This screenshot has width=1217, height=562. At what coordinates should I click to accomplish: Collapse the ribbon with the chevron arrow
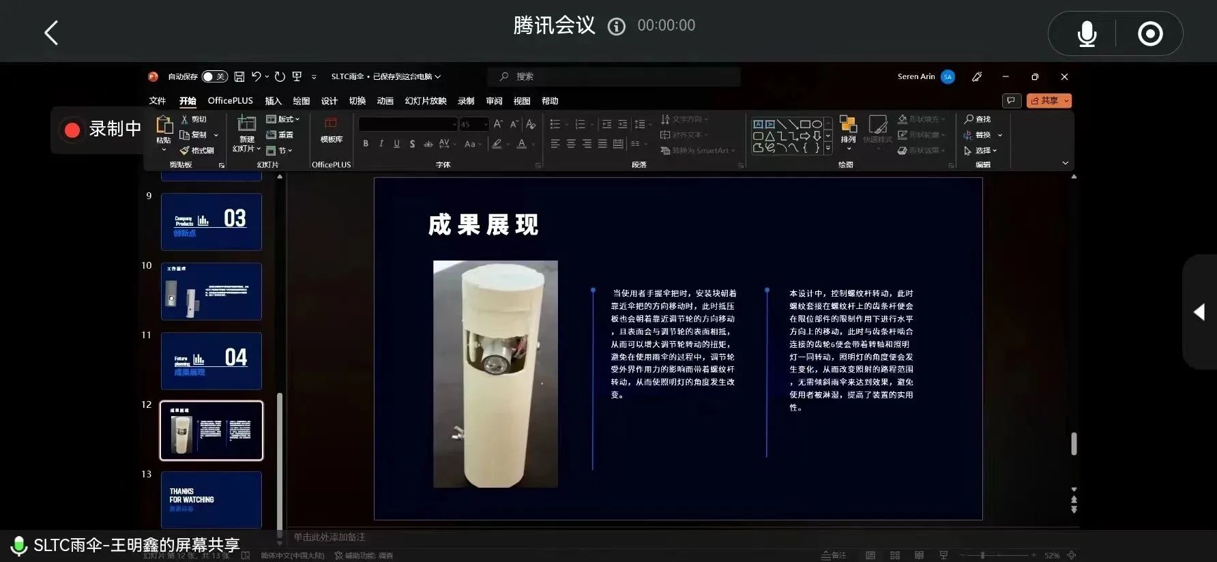click(1065, 163)
